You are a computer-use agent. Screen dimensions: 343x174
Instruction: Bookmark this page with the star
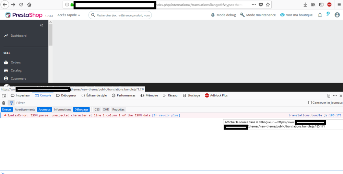tap(268, 4)
